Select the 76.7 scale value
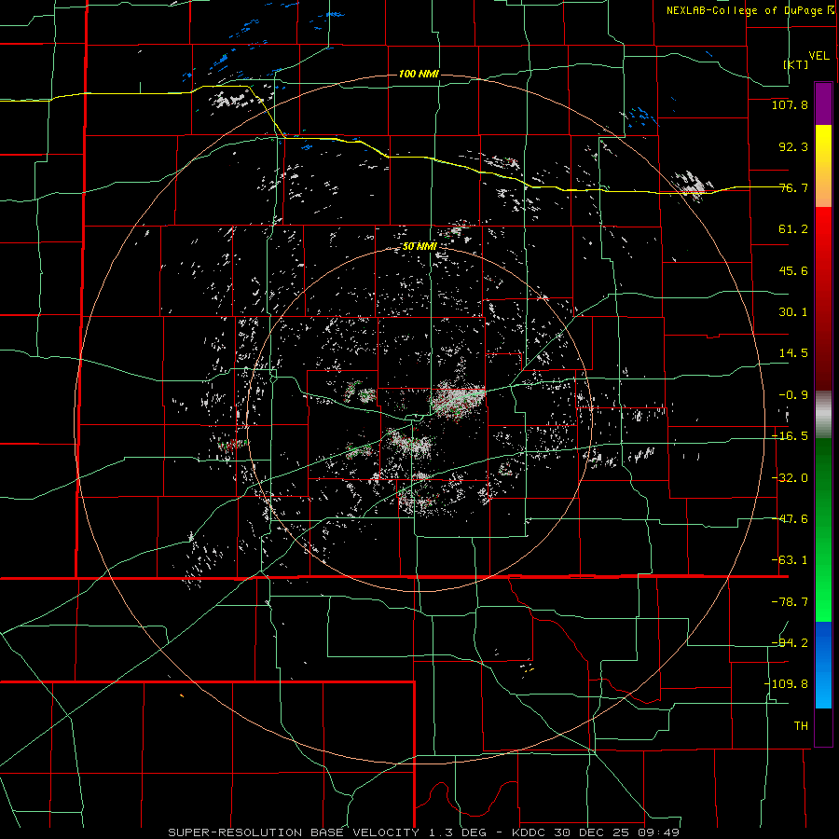 point(793,187)
